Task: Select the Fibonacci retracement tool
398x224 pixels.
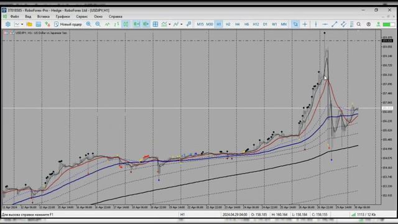Action: pos(351,24)
